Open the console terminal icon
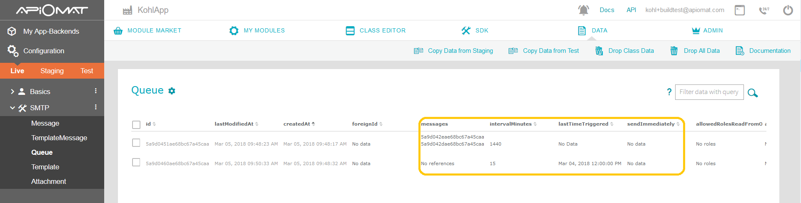Screen dimensions: 801x203 (740, 10)
